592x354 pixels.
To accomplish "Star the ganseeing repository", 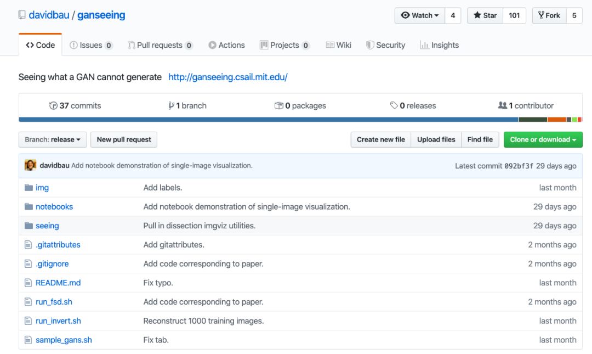I will point(485,15).
